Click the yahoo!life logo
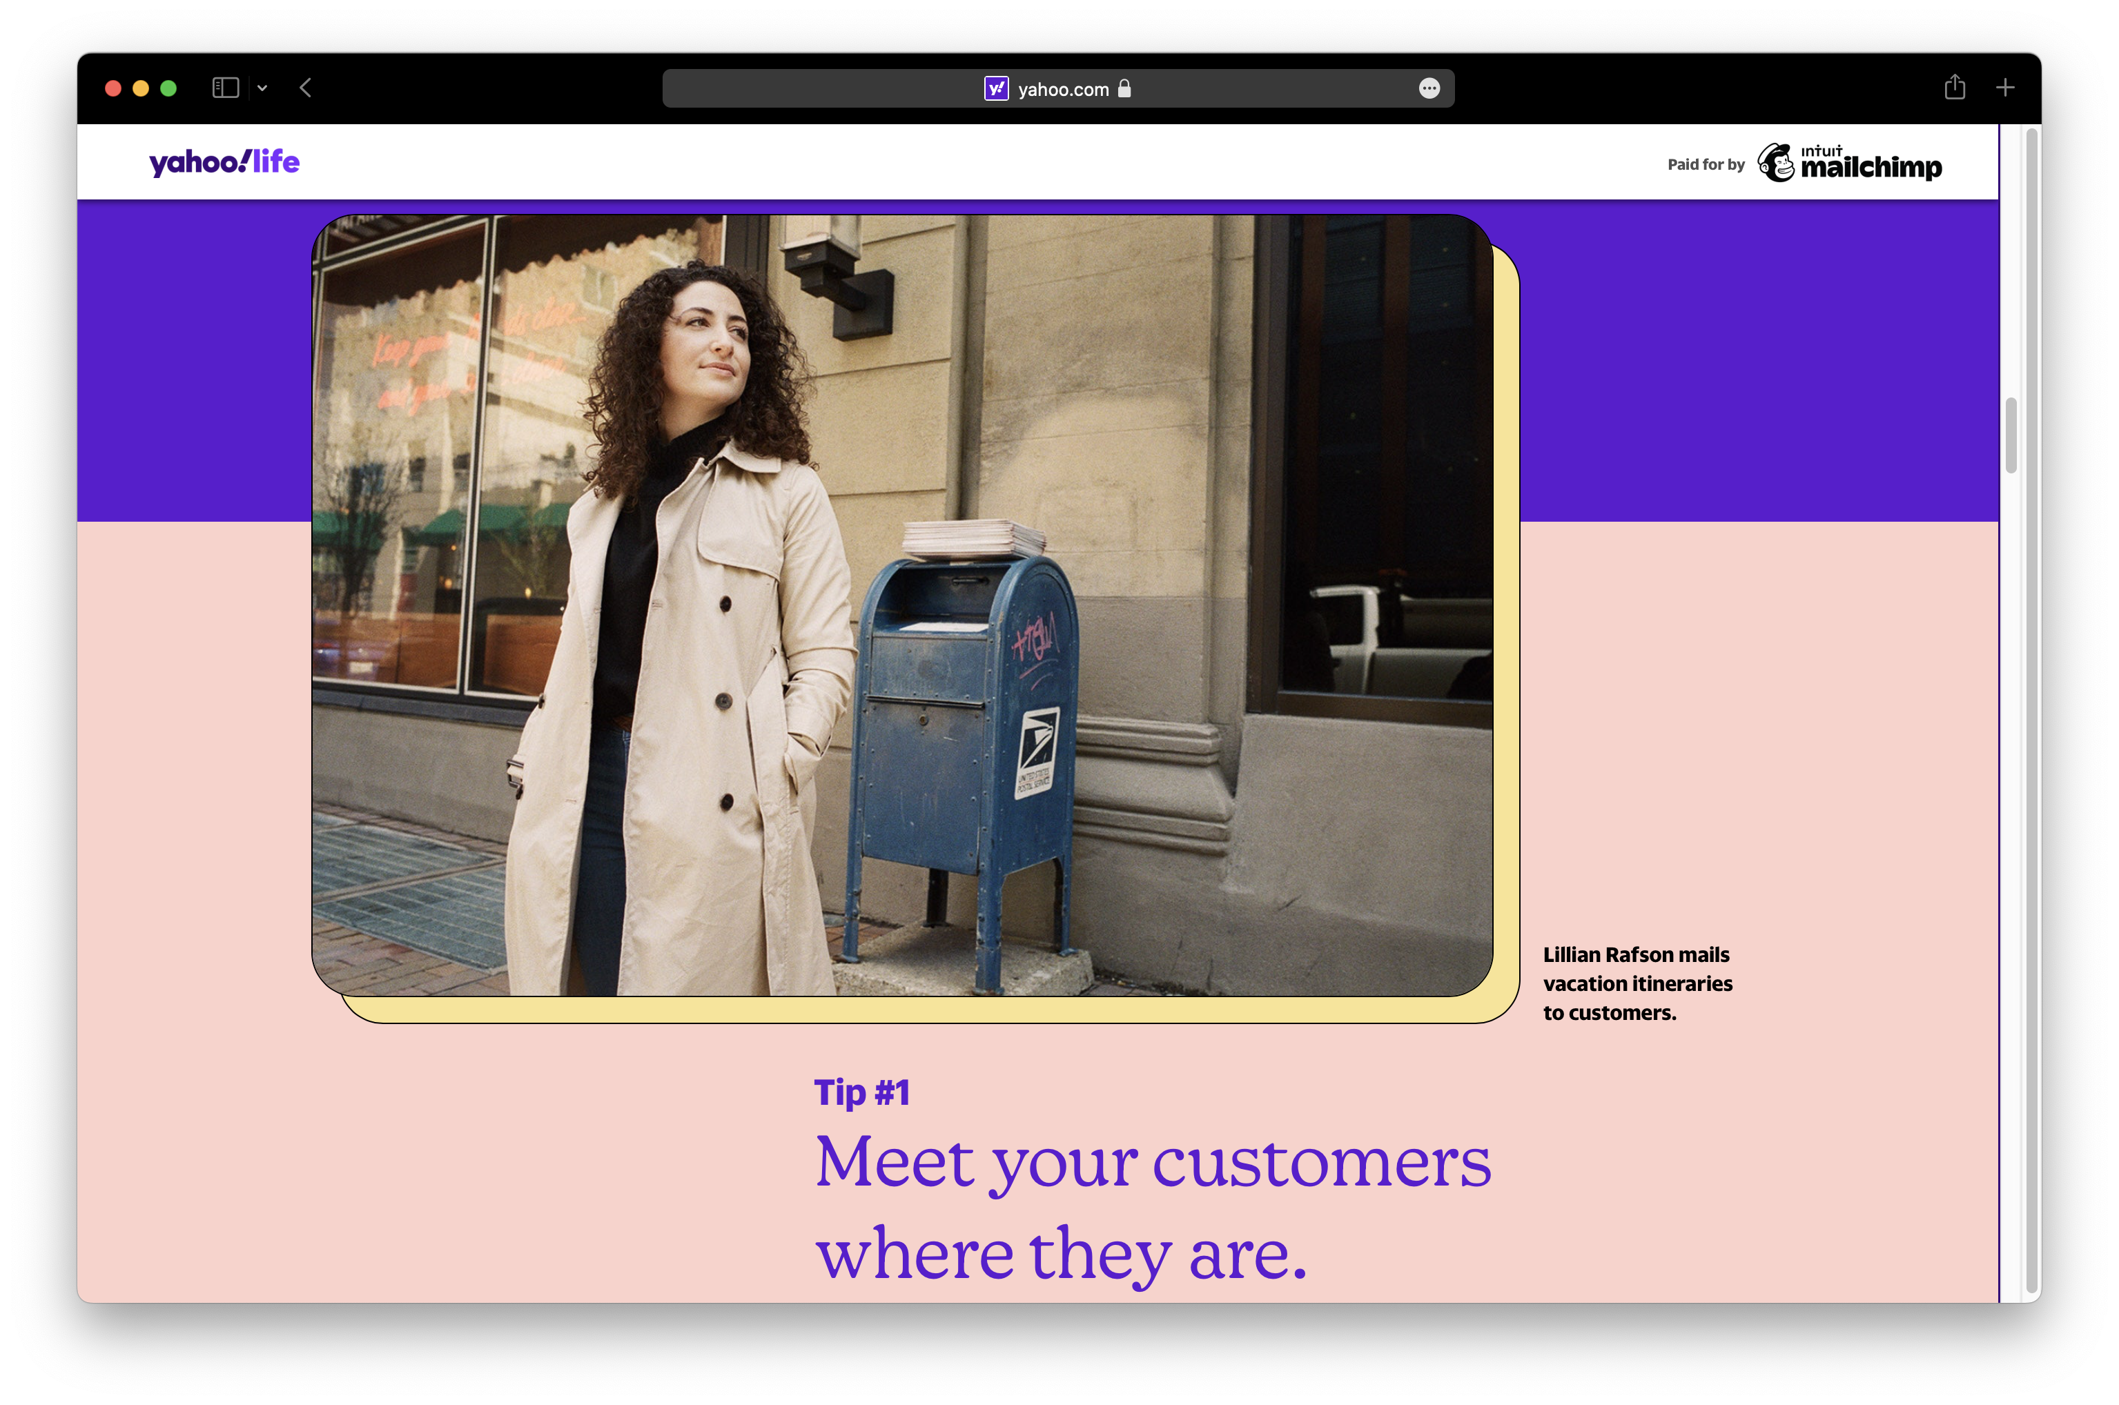The width and height of the screenshot is (2119, 1405). click(224, 162)
